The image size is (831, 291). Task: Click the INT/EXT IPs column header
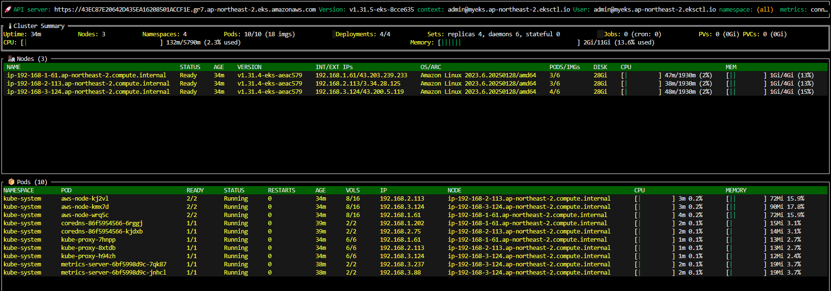coord(334,67)
